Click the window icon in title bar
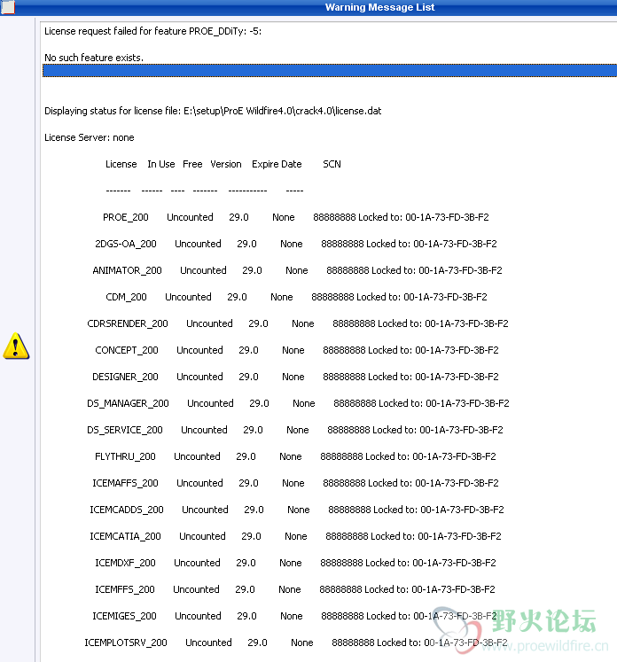This screenshot has height=662, width=617. pyautogui.click(x=7, y=7)
